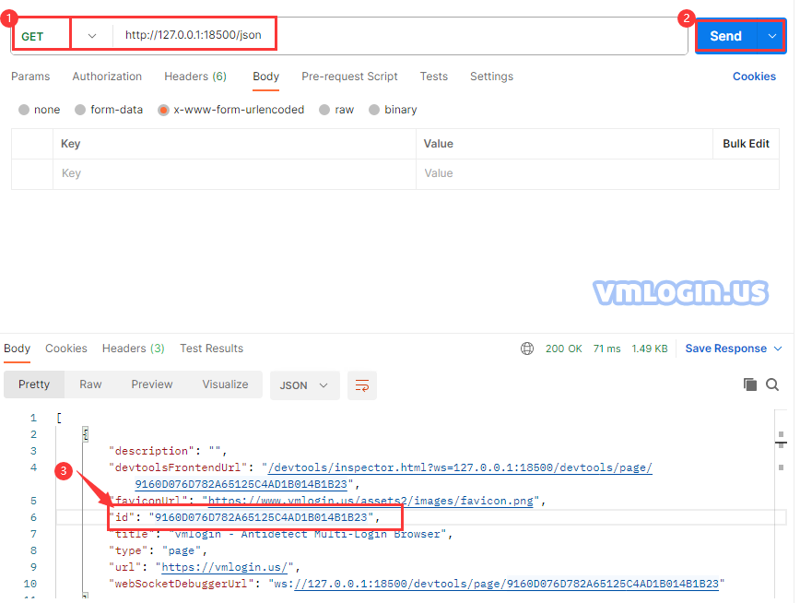Open the response Cookies tab

tap(66, 349)
